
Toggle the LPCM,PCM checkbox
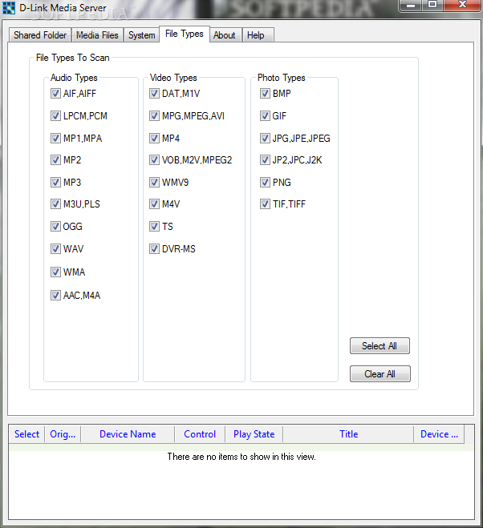[x=55, y=116]
